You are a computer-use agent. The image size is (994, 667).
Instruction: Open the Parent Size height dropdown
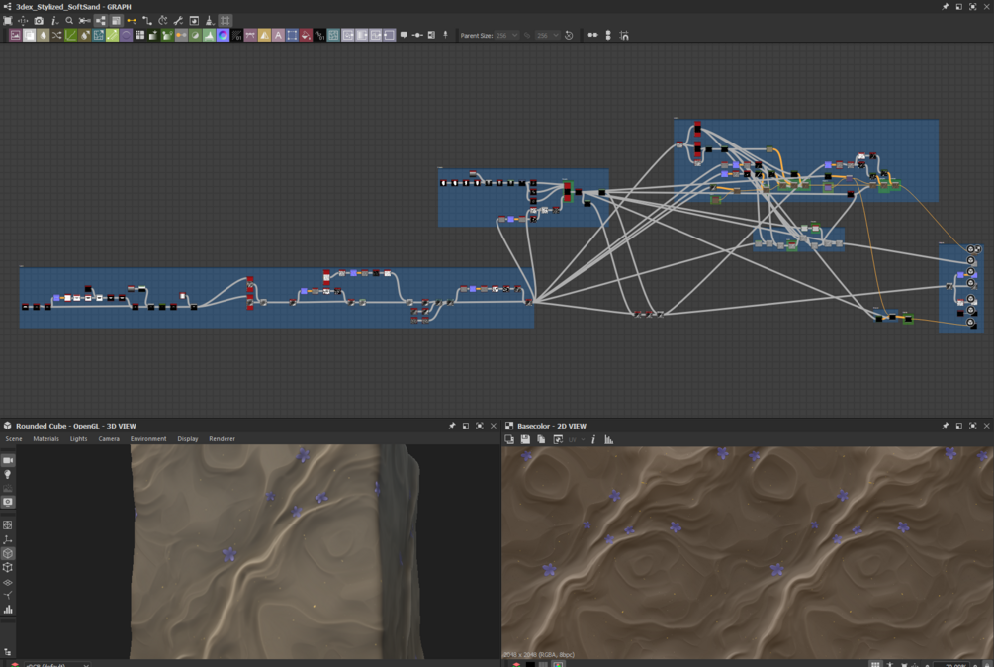pos(548,35)
